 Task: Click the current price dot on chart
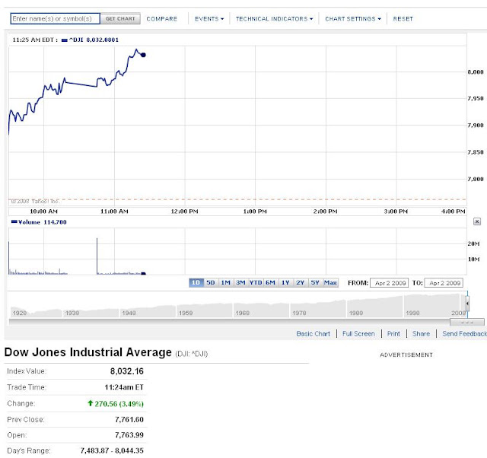(143, 55)
